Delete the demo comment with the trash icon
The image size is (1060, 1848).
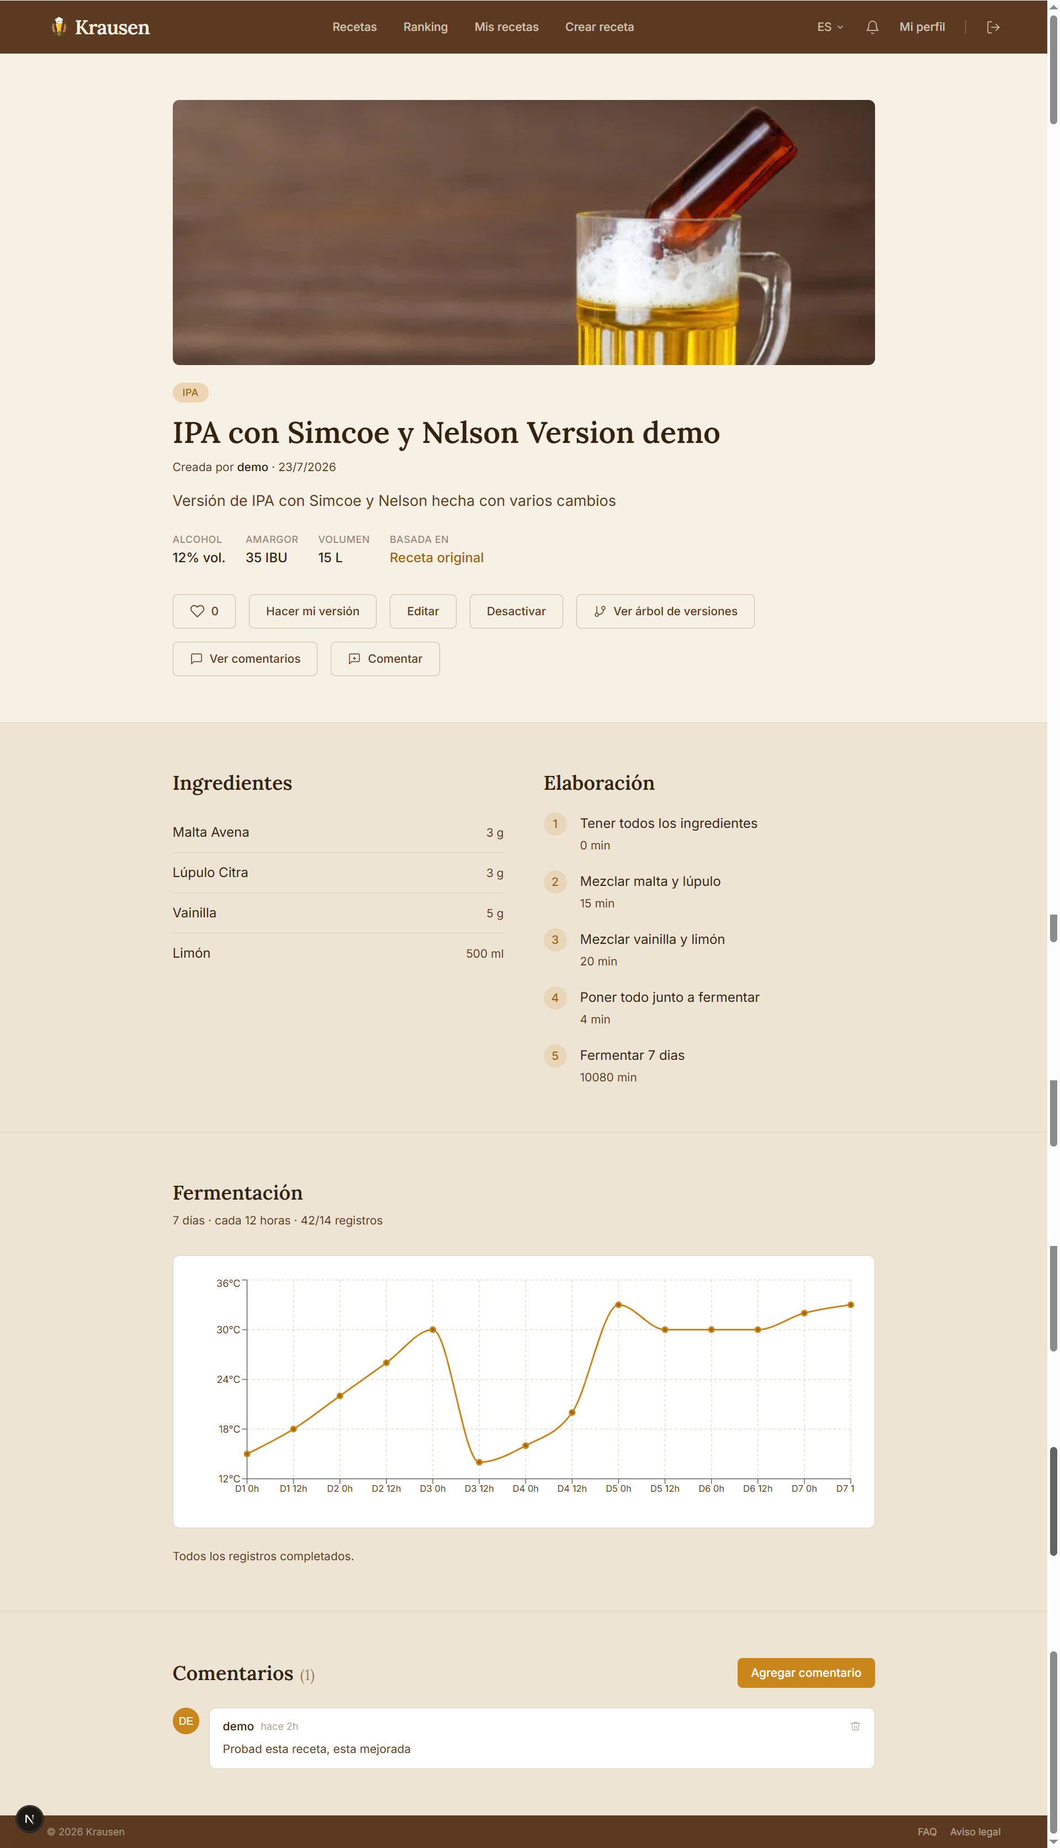855,1726
